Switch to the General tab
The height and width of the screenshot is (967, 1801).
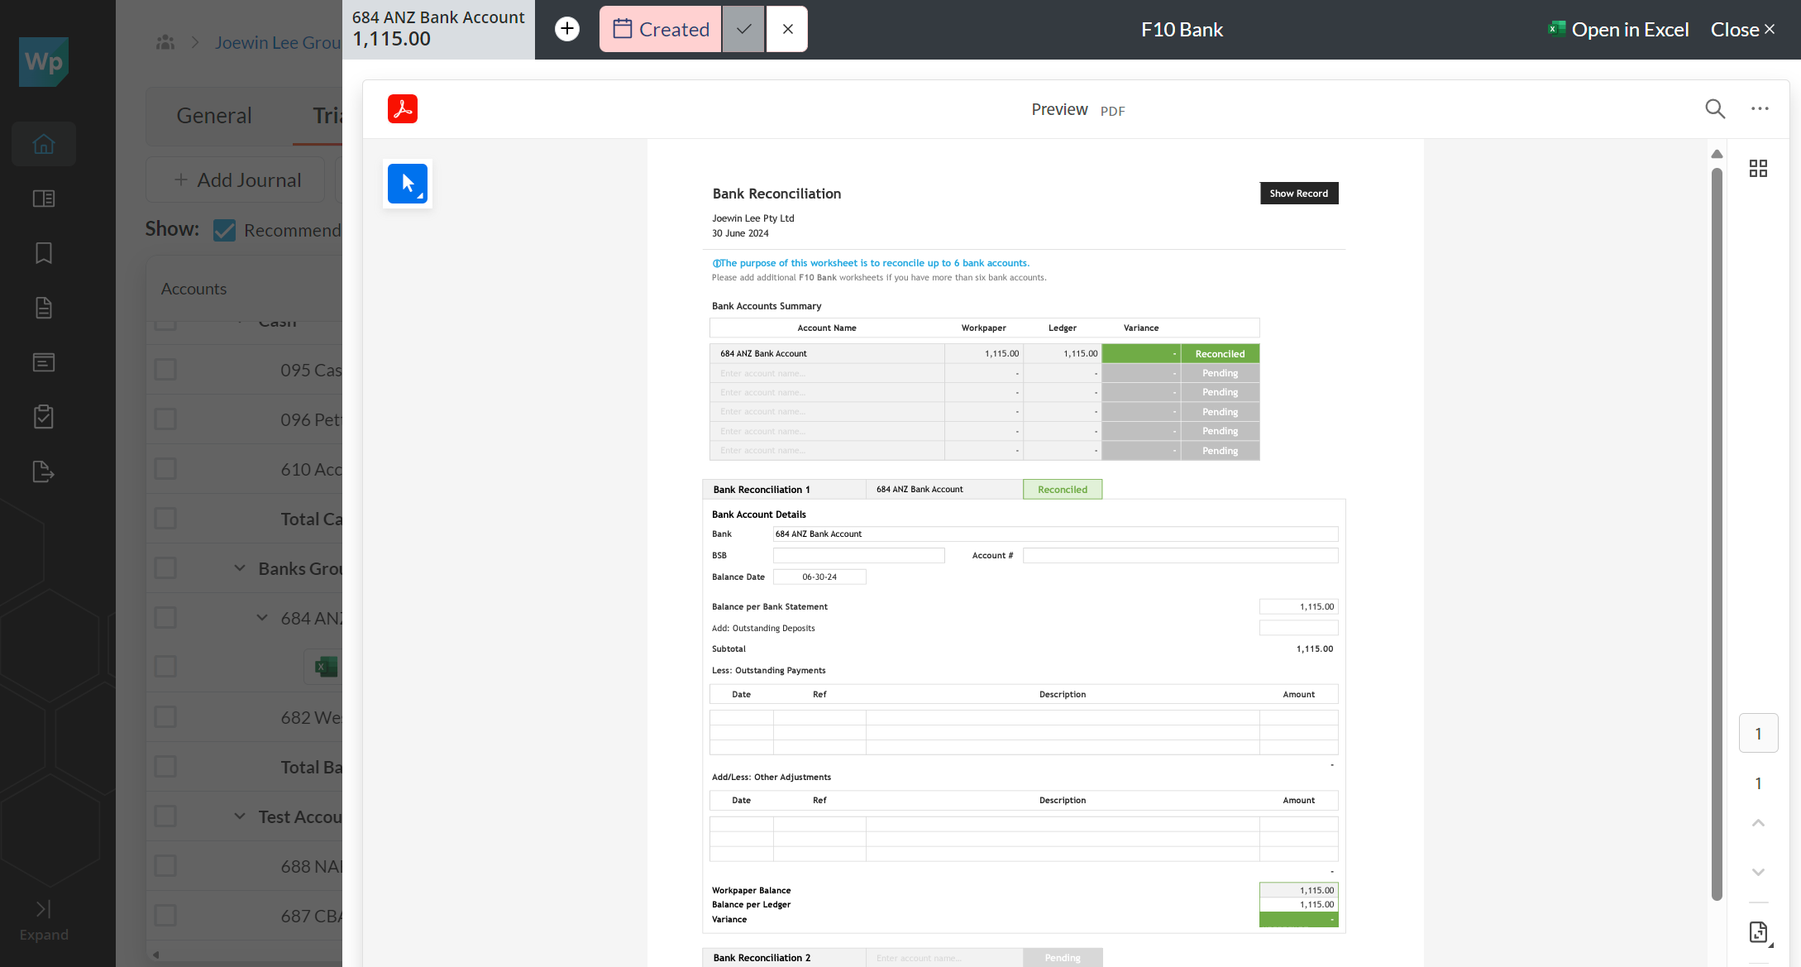[214, 116]
